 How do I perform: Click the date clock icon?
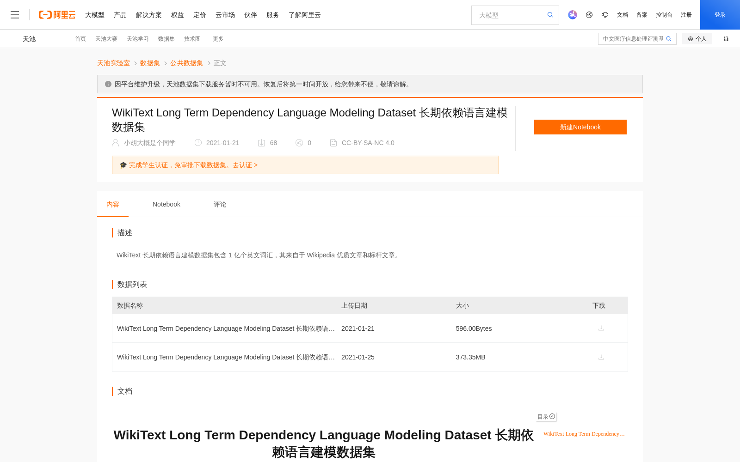[198, 143]
